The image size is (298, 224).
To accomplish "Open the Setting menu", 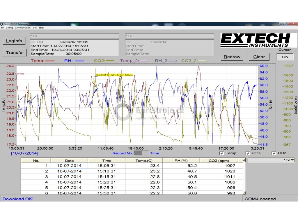I will click(x=10, y=28).
